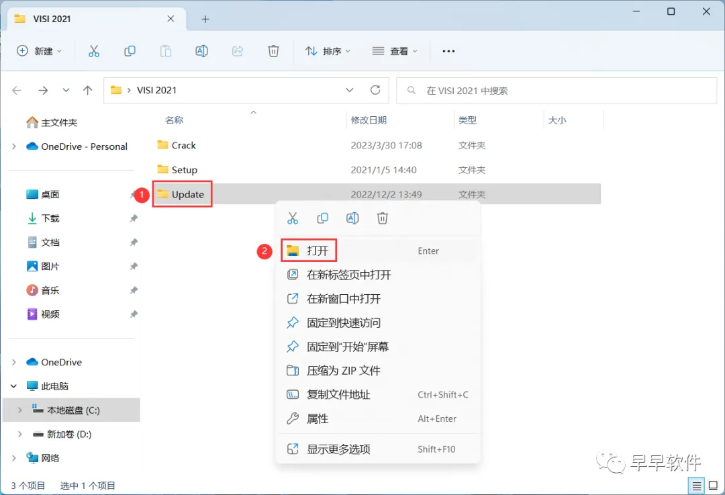725x495 pixels.
Task: Expand OneDrive - Personal tree node
Action: (x=14, y=146)
